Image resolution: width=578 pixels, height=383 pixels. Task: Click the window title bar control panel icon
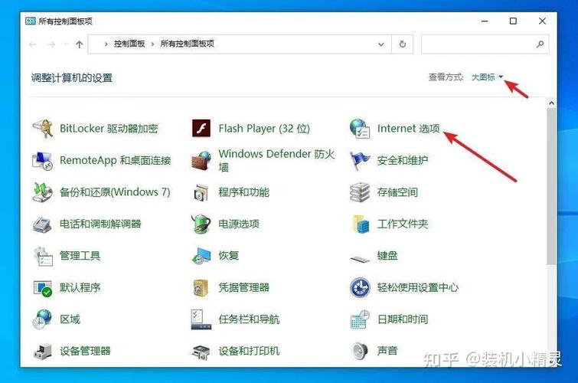pyautogui.click(x=30, y=21)
